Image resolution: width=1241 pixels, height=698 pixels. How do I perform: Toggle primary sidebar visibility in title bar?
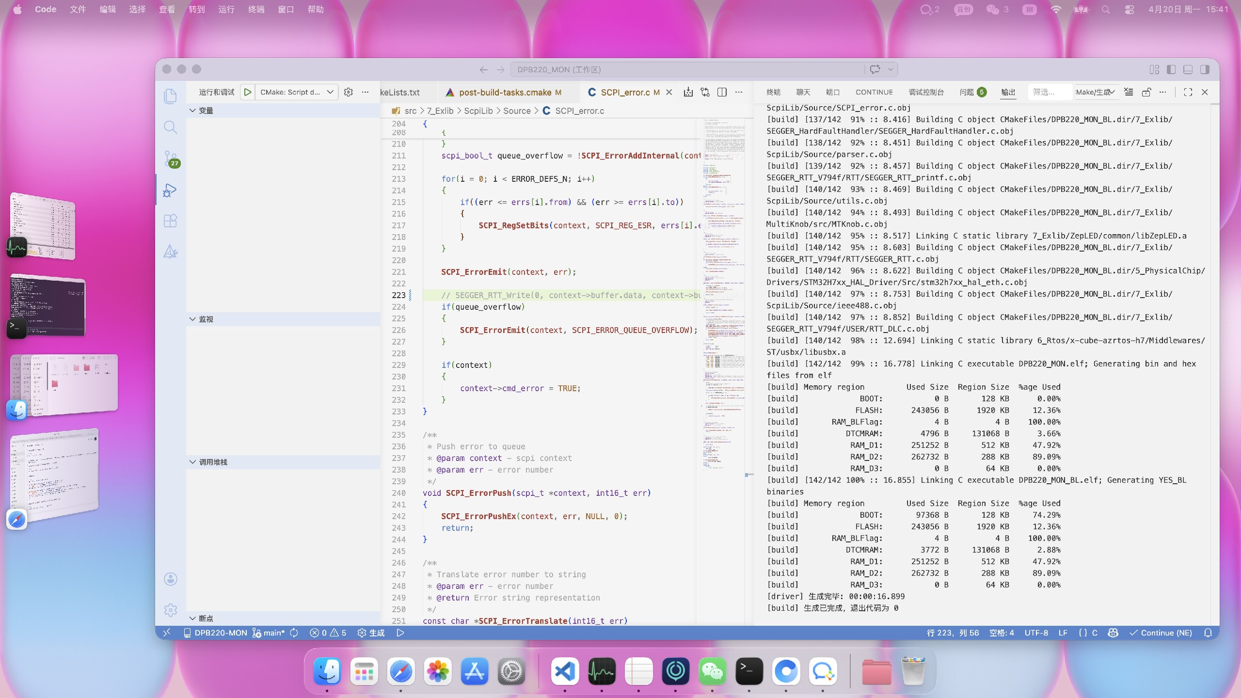click(1171, 70)
